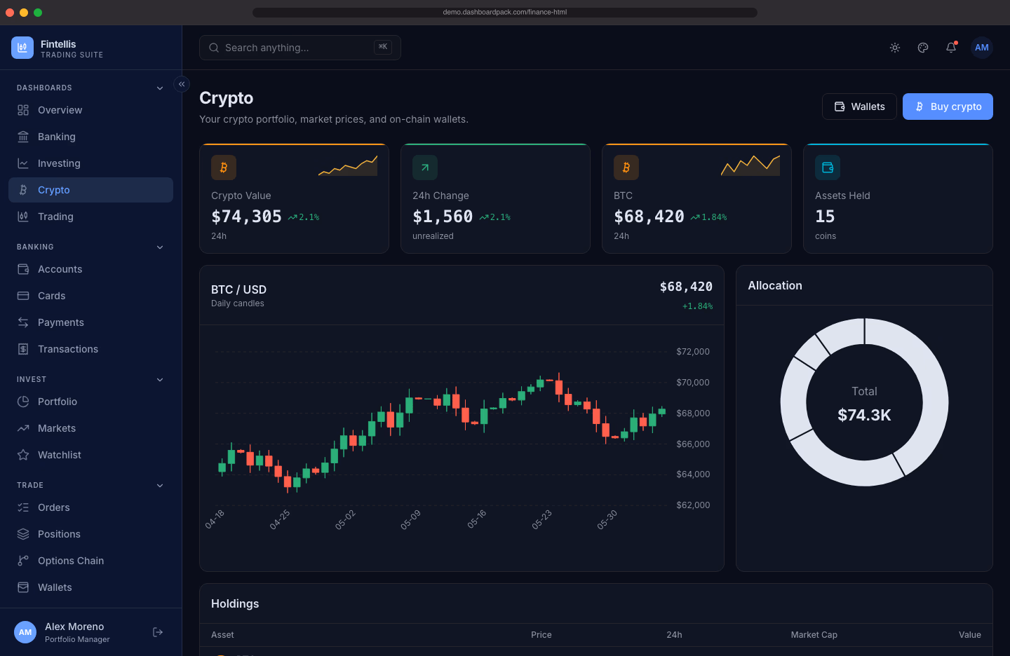
Task: Click the Transactions receipt icon
Action: tap(23, 349)
